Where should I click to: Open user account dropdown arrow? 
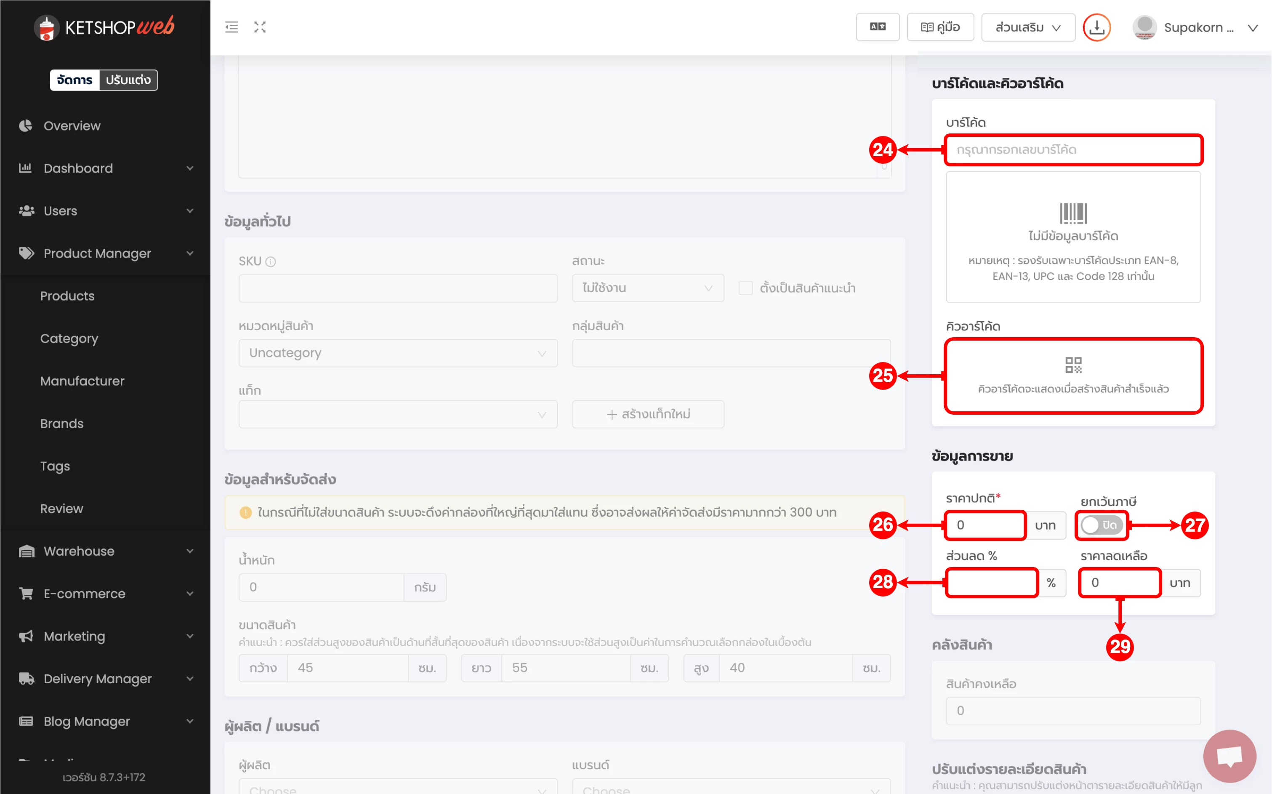click(1253, 28)
